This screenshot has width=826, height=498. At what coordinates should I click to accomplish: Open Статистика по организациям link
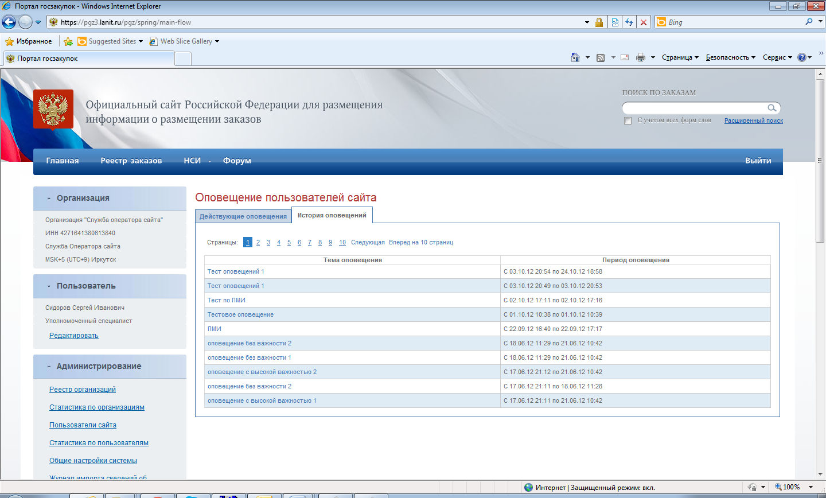(97, 407)
